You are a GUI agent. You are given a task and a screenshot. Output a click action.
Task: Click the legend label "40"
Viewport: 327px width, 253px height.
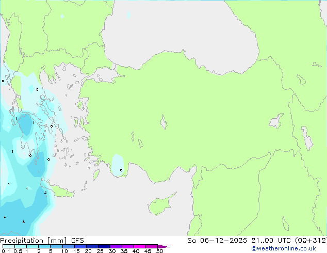coord(136,251)
